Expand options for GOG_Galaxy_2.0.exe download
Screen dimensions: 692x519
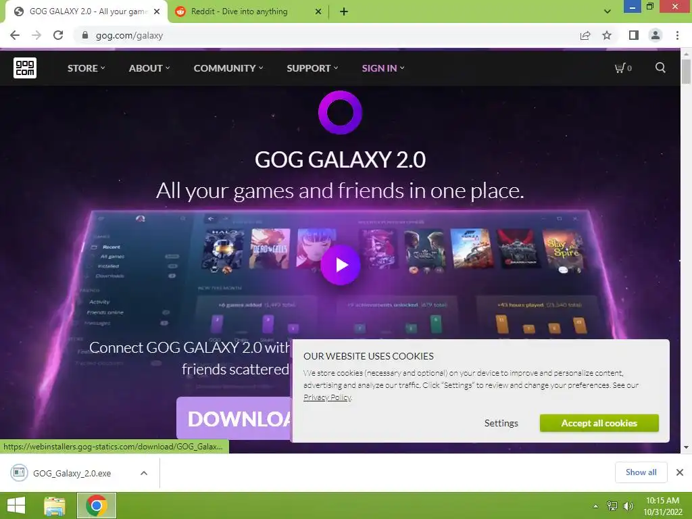(x=144, y=473)
